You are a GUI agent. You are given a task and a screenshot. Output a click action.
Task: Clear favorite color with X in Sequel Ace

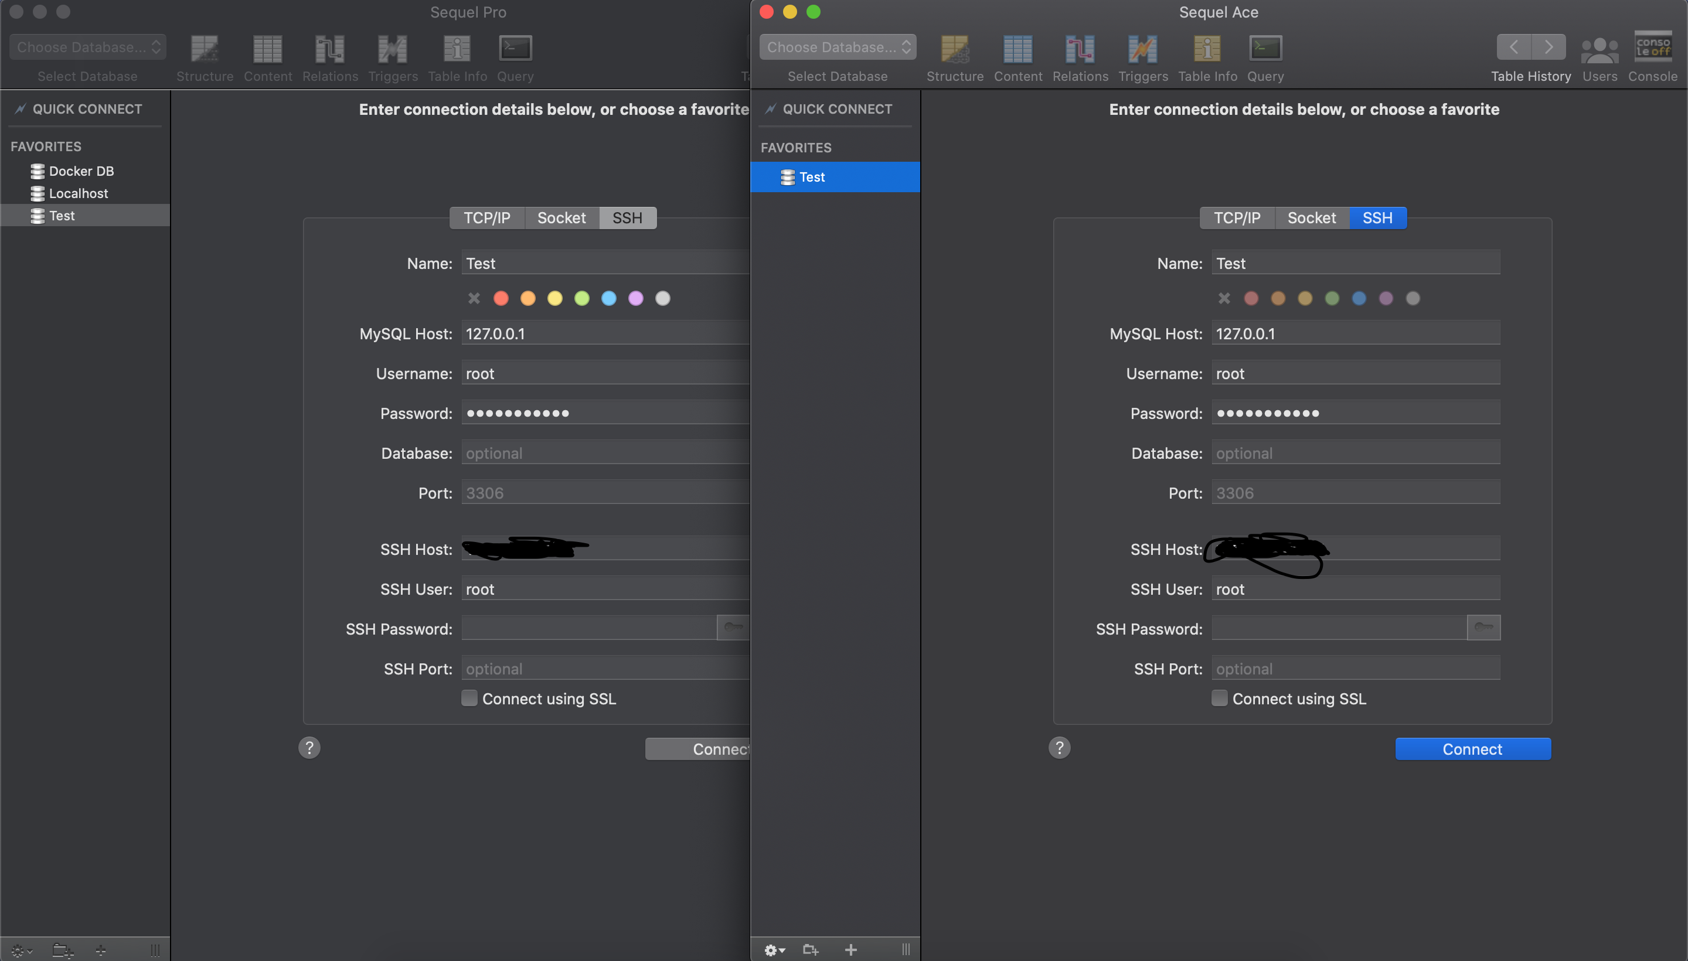(1224, 298)
